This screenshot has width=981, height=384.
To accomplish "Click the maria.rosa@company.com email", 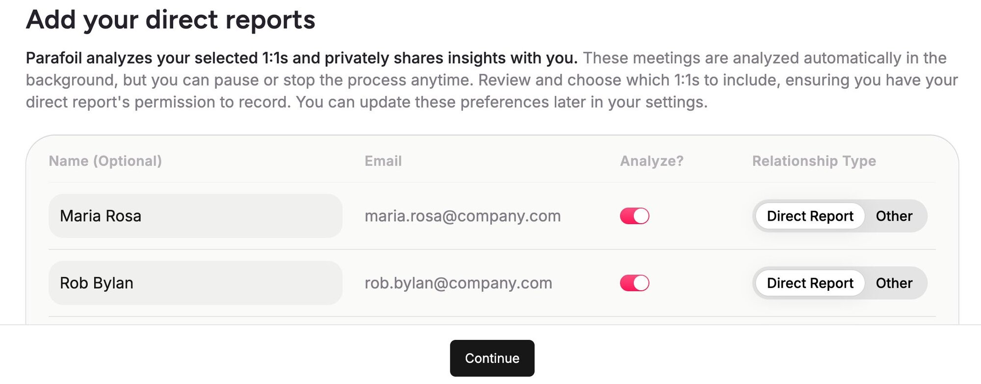I will click(462, 216).
